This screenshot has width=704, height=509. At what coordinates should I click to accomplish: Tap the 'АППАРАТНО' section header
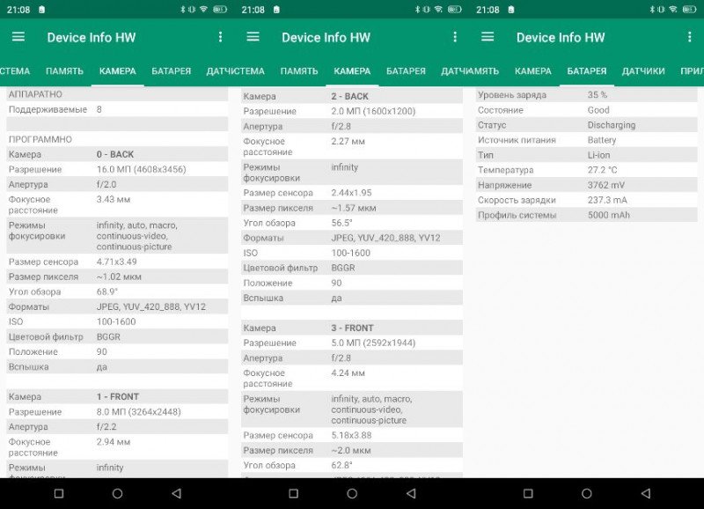pos(35,94)
